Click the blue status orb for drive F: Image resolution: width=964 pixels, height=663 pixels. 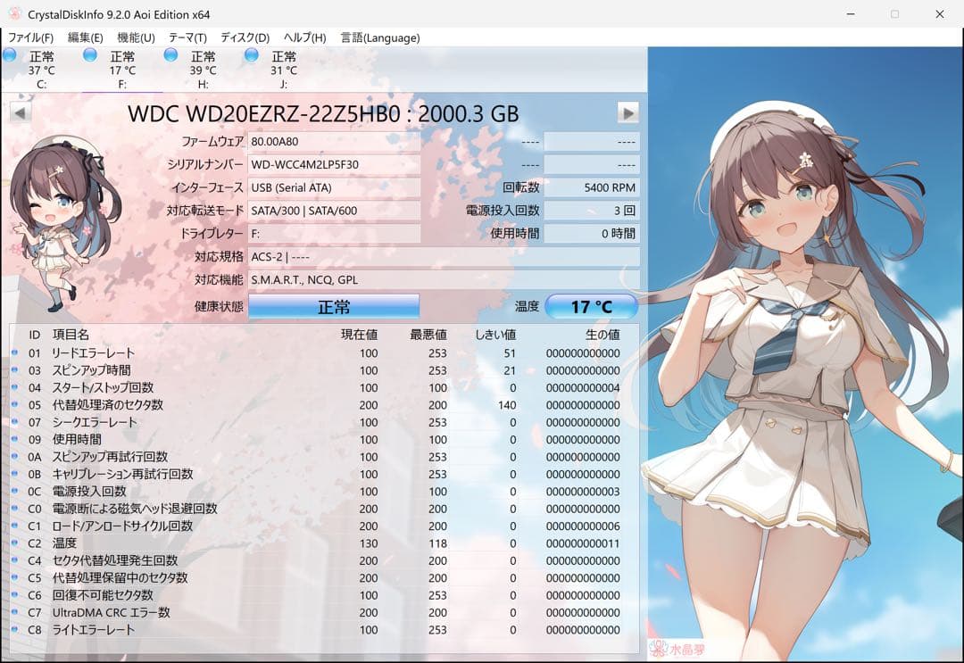(90, 55)
